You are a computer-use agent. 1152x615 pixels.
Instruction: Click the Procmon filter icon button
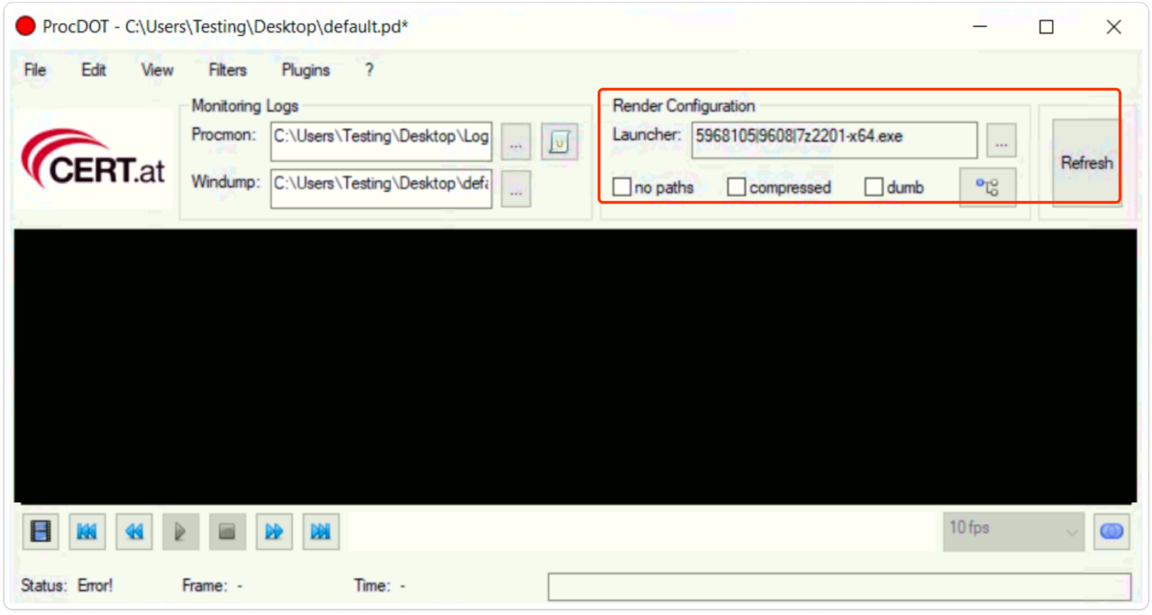click(x=559, y=142)
